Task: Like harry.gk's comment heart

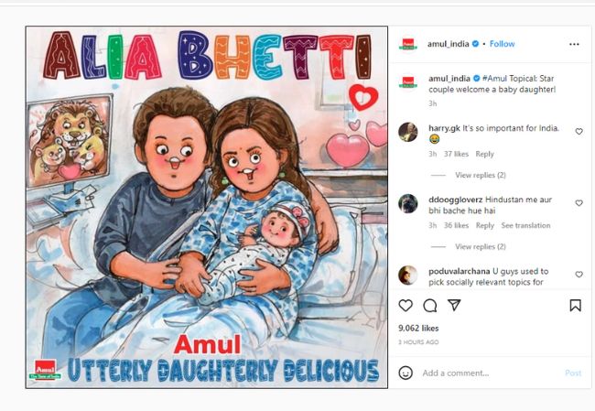Action: click(x=579, y=131)
